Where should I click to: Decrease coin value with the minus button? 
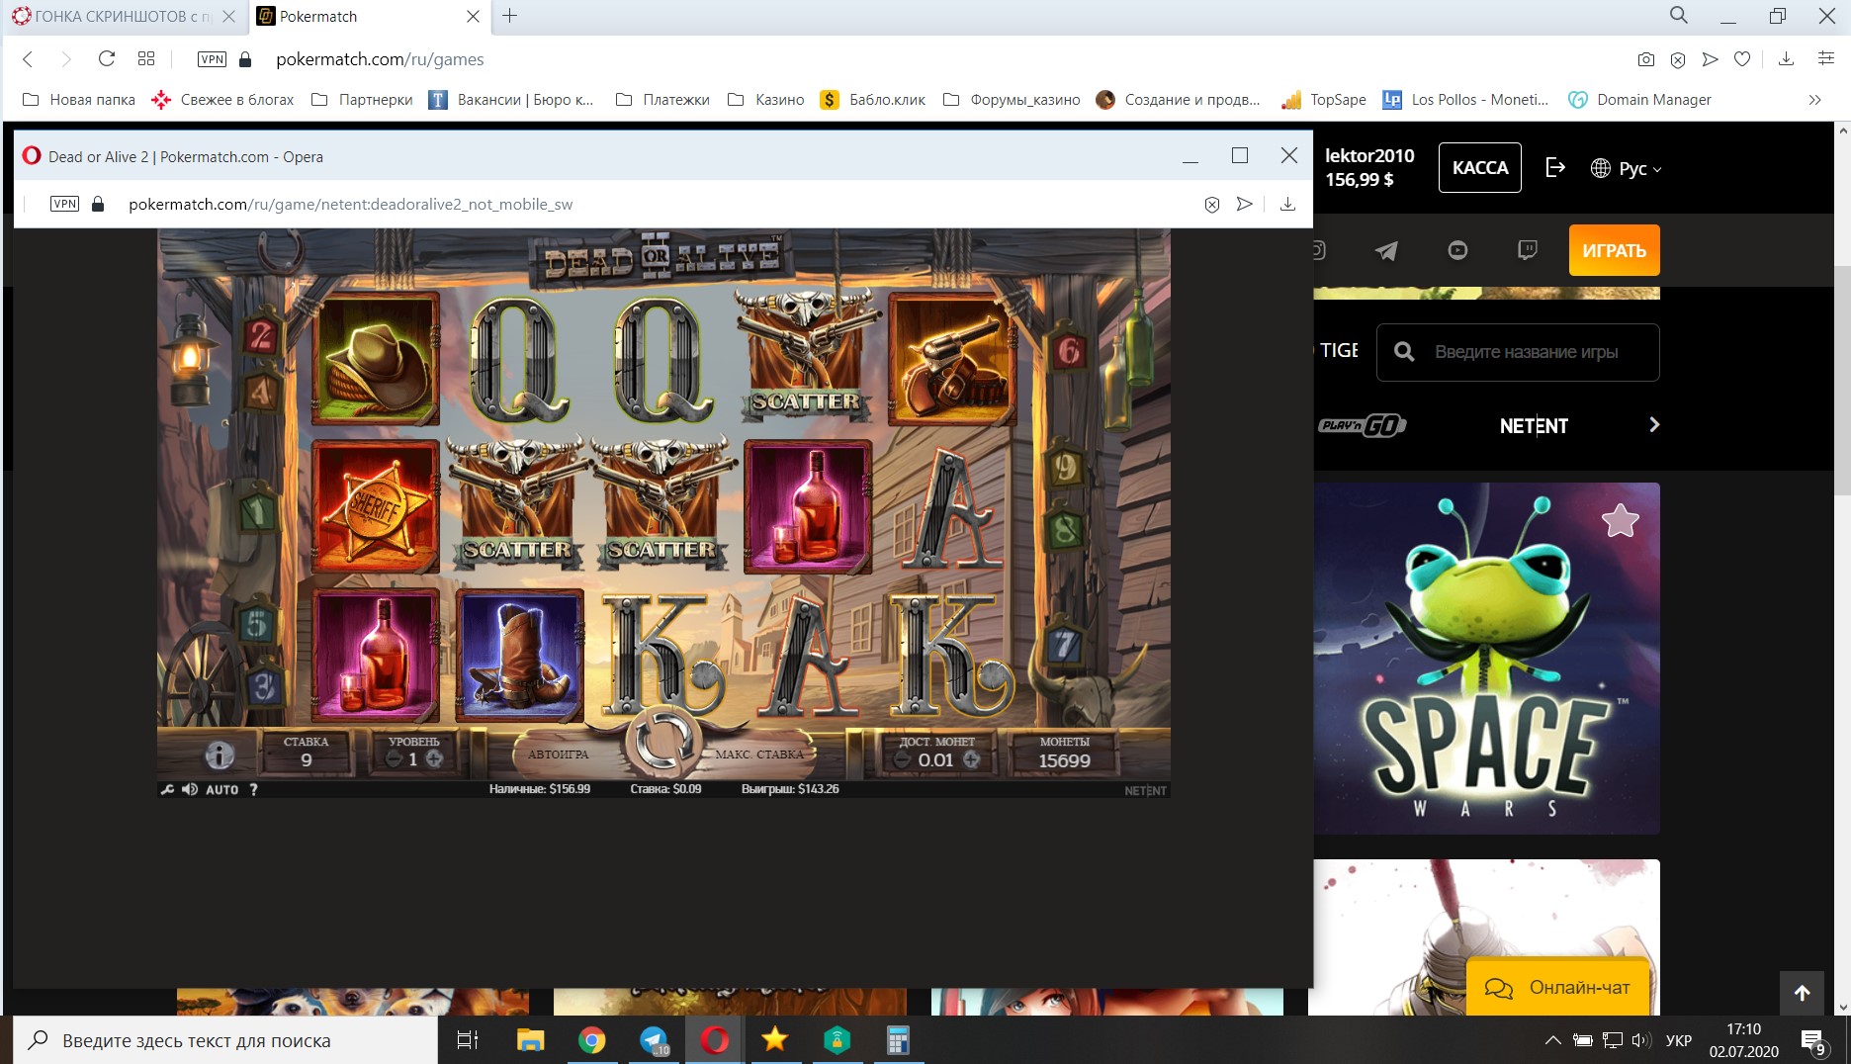pyautogui.click(x=902, y=759)
